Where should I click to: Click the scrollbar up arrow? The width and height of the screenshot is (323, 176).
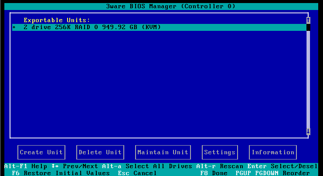(308, 20)
